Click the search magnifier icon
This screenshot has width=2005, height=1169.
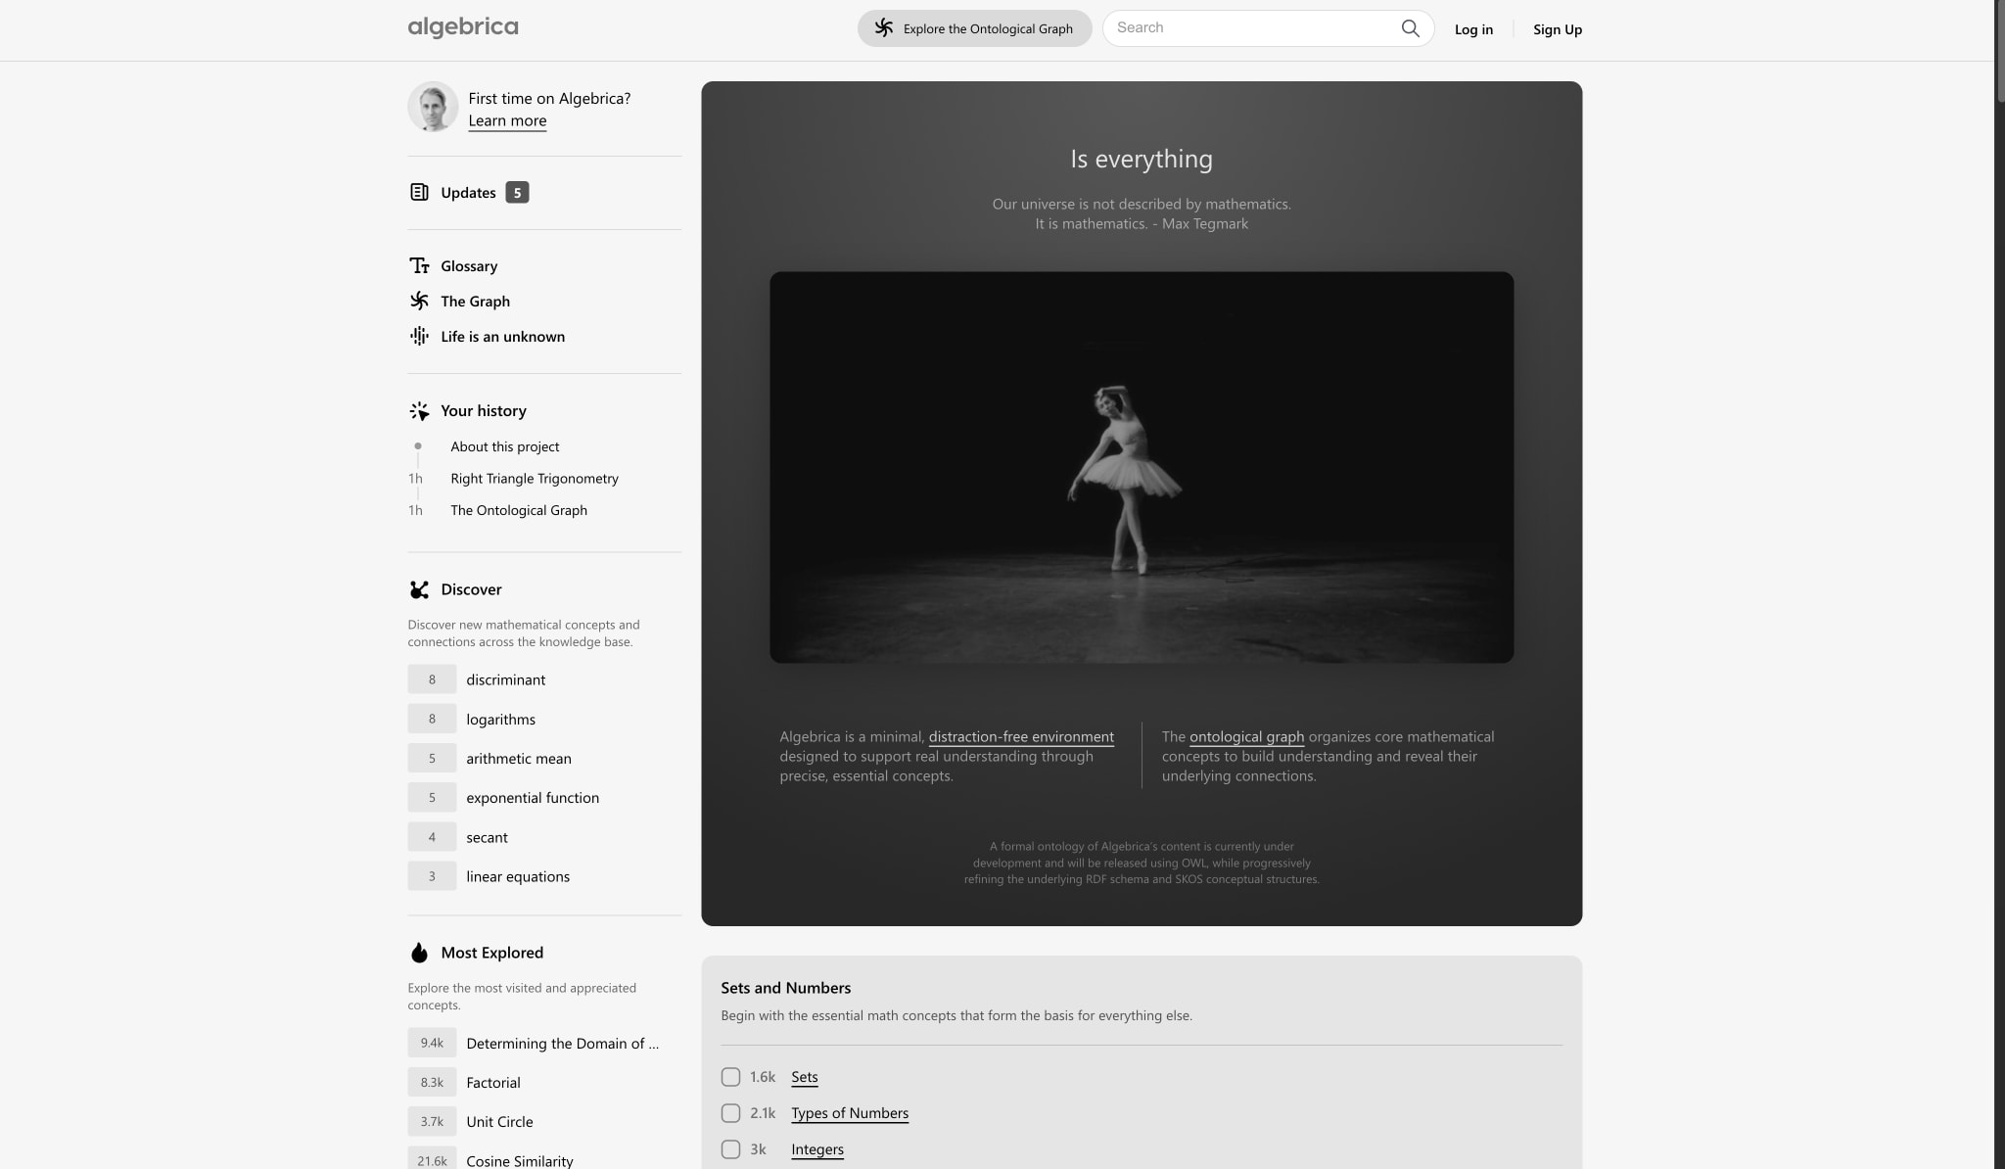pyautogui.click(x=1410, y=28)
